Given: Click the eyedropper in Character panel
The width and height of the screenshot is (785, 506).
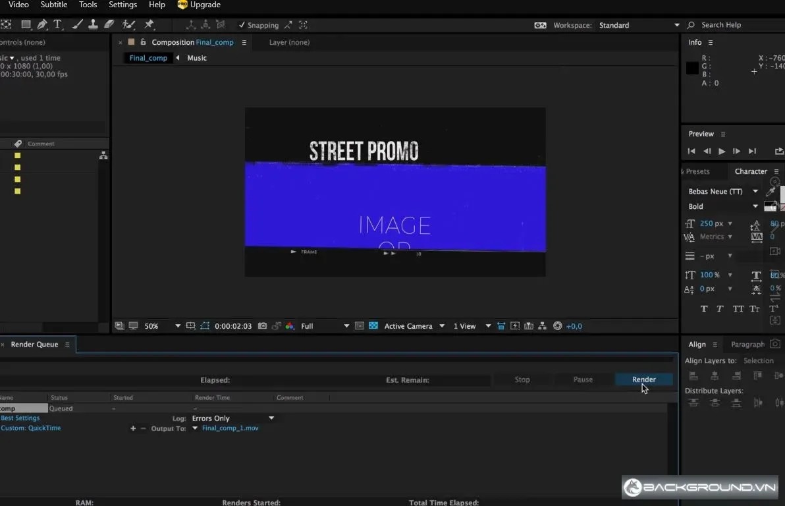Looking at the screenshot, I should pos(771,191).
